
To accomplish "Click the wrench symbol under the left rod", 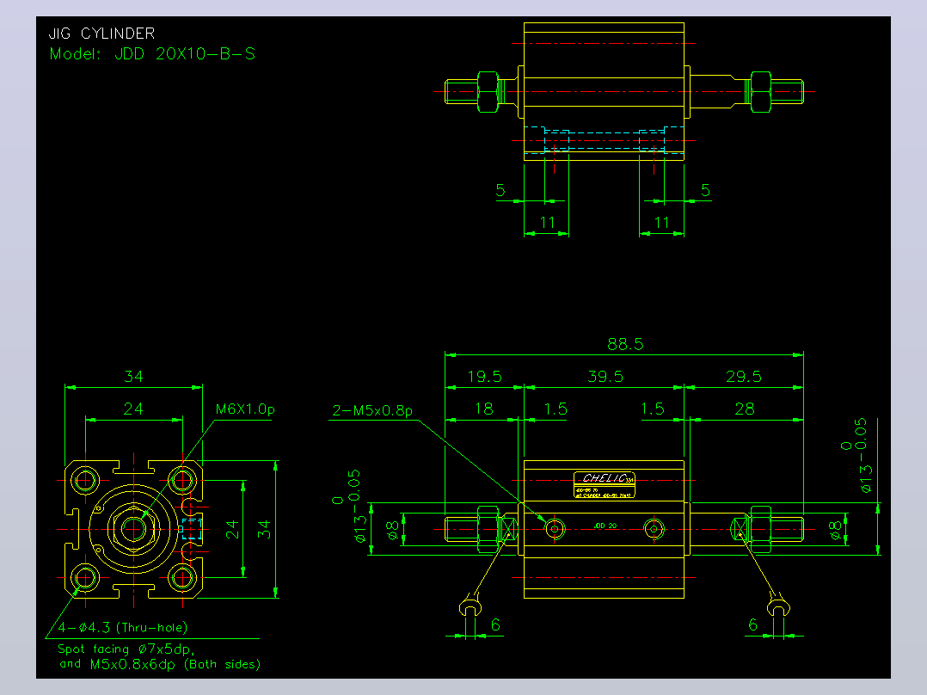I will (x=470, y=606).
